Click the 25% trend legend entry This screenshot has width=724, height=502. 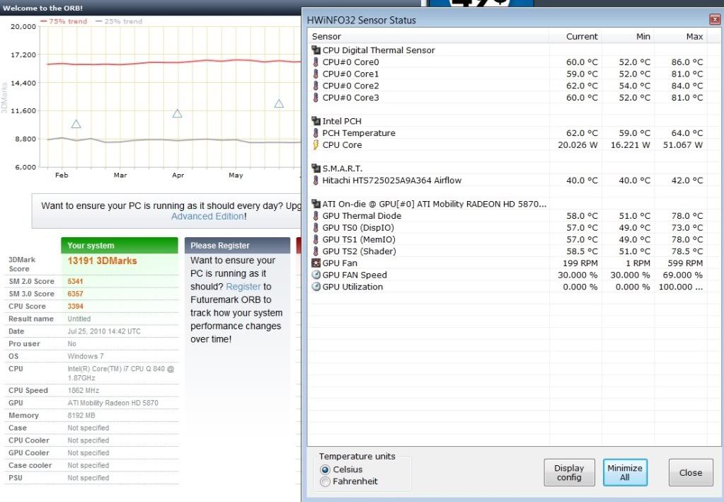[x=119, y=21]
